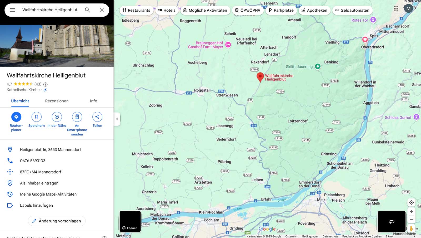421x238 pixels.
Task: Click the Österreich footer link
Action: coord(292,236)
